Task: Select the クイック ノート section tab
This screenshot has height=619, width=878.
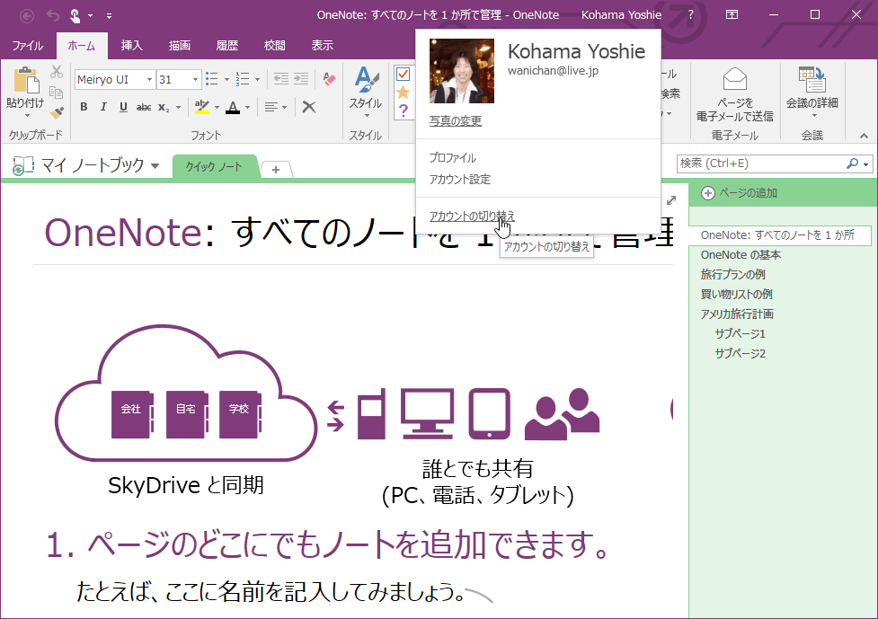Action: [214, 167]
